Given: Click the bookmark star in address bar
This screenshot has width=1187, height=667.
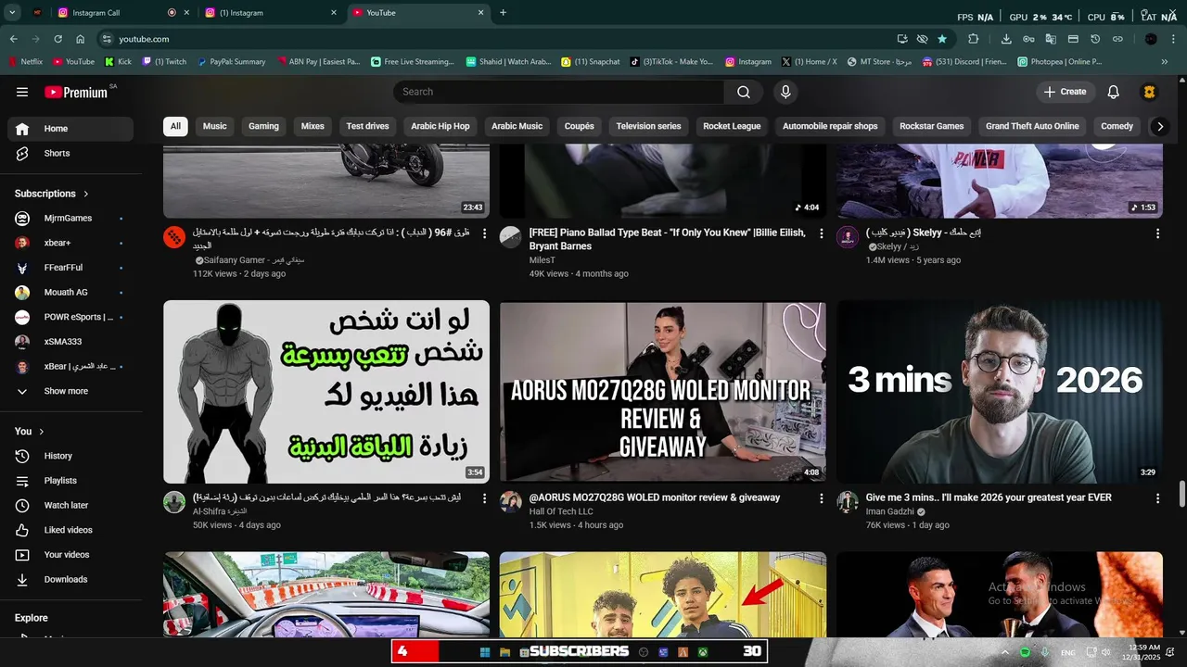Looking at the screenshot, I should click(942, 39).
